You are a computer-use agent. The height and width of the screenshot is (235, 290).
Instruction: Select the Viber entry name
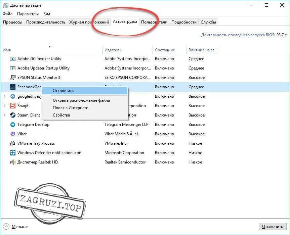[x=22, y=134]
